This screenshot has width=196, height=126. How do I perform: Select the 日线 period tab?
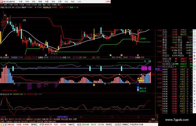click(39, 5)
